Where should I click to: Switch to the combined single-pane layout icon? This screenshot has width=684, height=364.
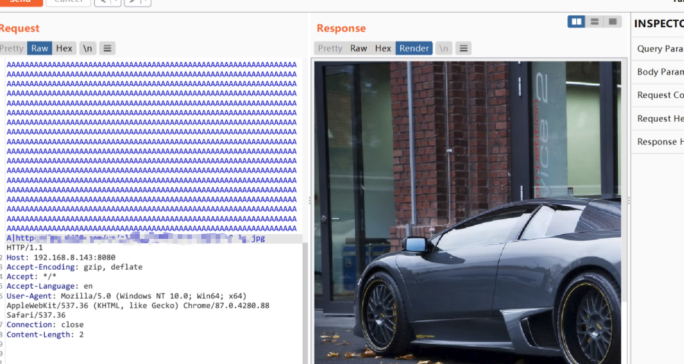612,21
